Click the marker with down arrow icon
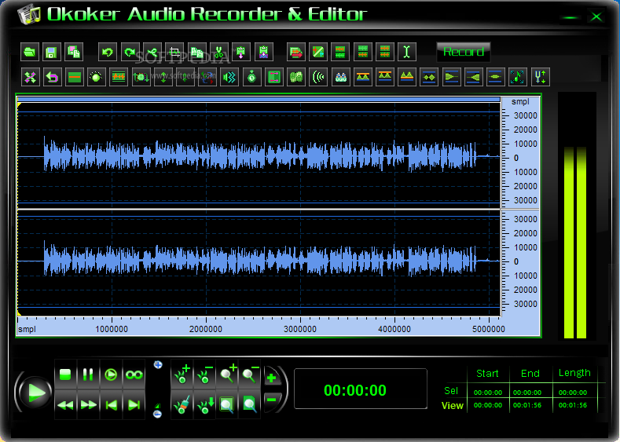This screenshot has height=442, width=620. (x=205, y=405)
